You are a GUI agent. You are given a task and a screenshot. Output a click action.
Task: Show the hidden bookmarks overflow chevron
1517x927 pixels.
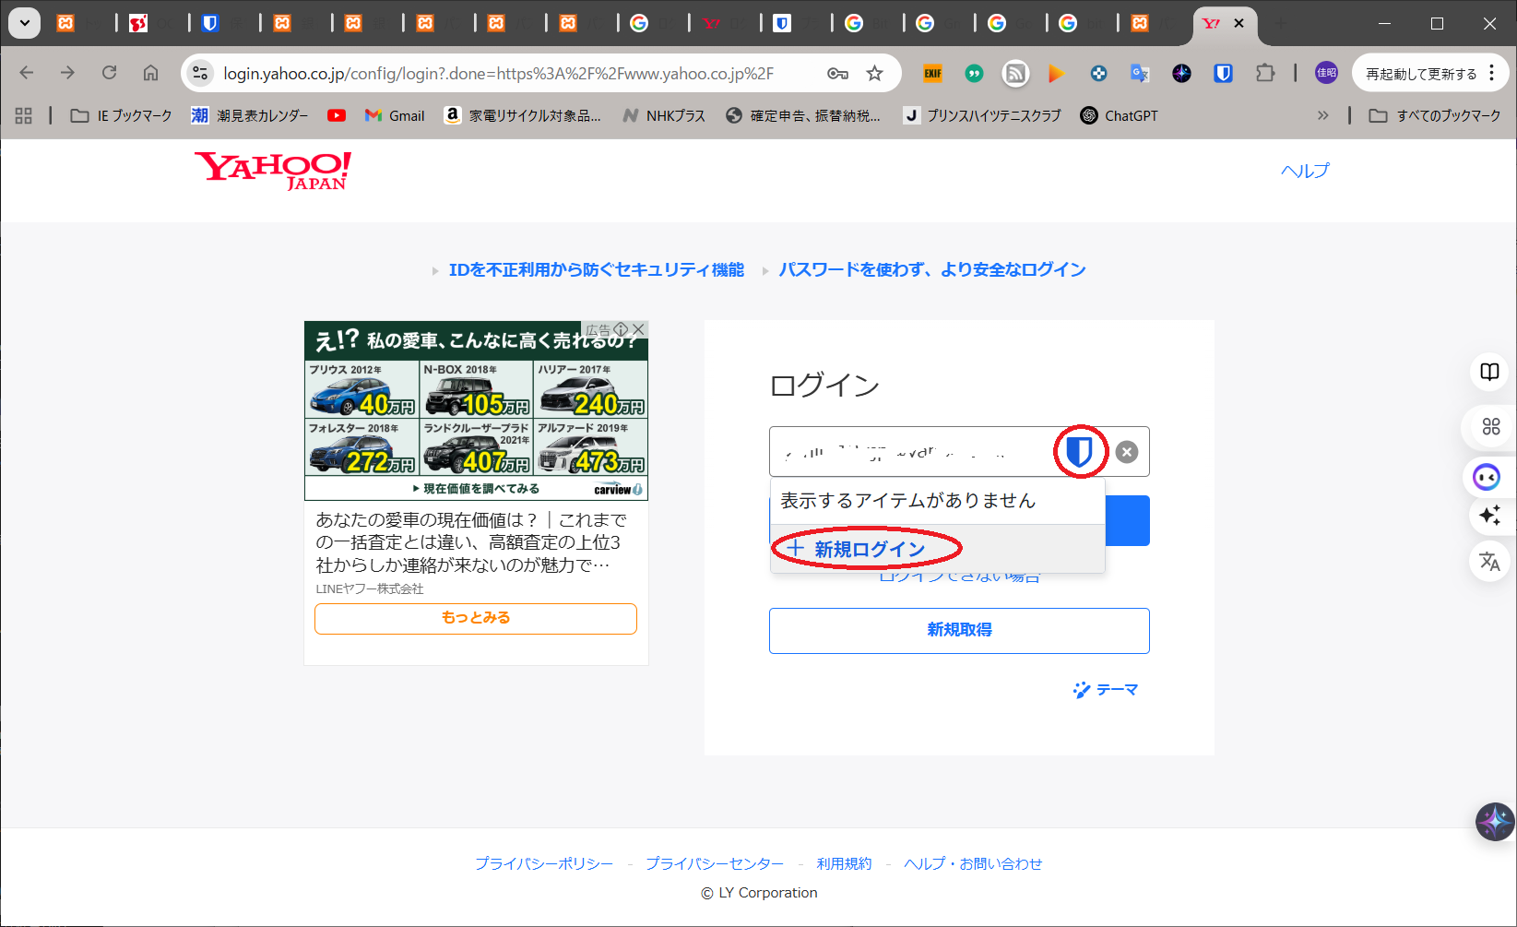1322,115
